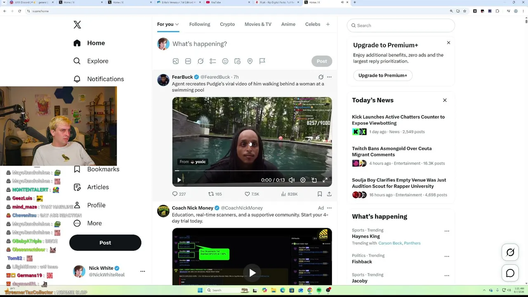The width and height of the screenshot is (528, 297).
Task: Switch to the Anime tab
Action: click(288, 24)
